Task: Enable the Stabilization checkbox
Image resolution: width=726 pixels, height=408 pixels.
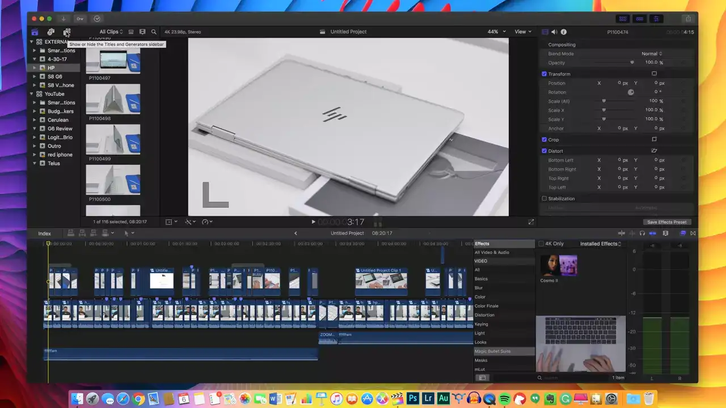Action: (x=544, y=198)
